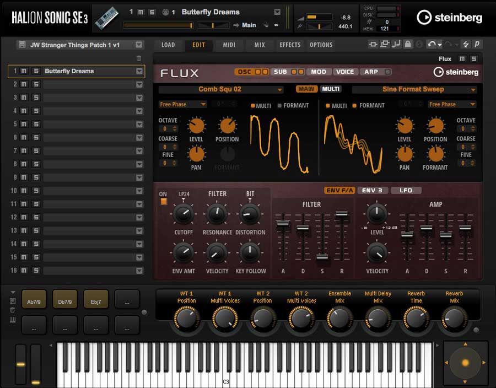Click the musical notes MIDI follow icon
496x388 pixels.
click(396, 44)
